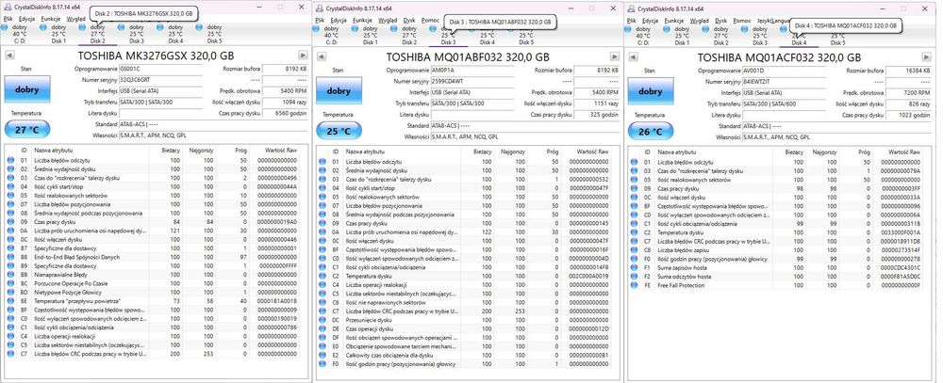Open Edycja menu in MK3276GSX window
The image size is (943, 383).
27,19
